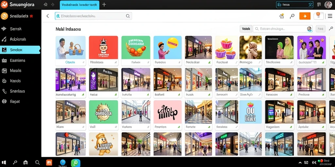This screenshot has width=335, height=167.
Task: Toggle green pin on Pronton thumbnail
Action: pos(180,127)
